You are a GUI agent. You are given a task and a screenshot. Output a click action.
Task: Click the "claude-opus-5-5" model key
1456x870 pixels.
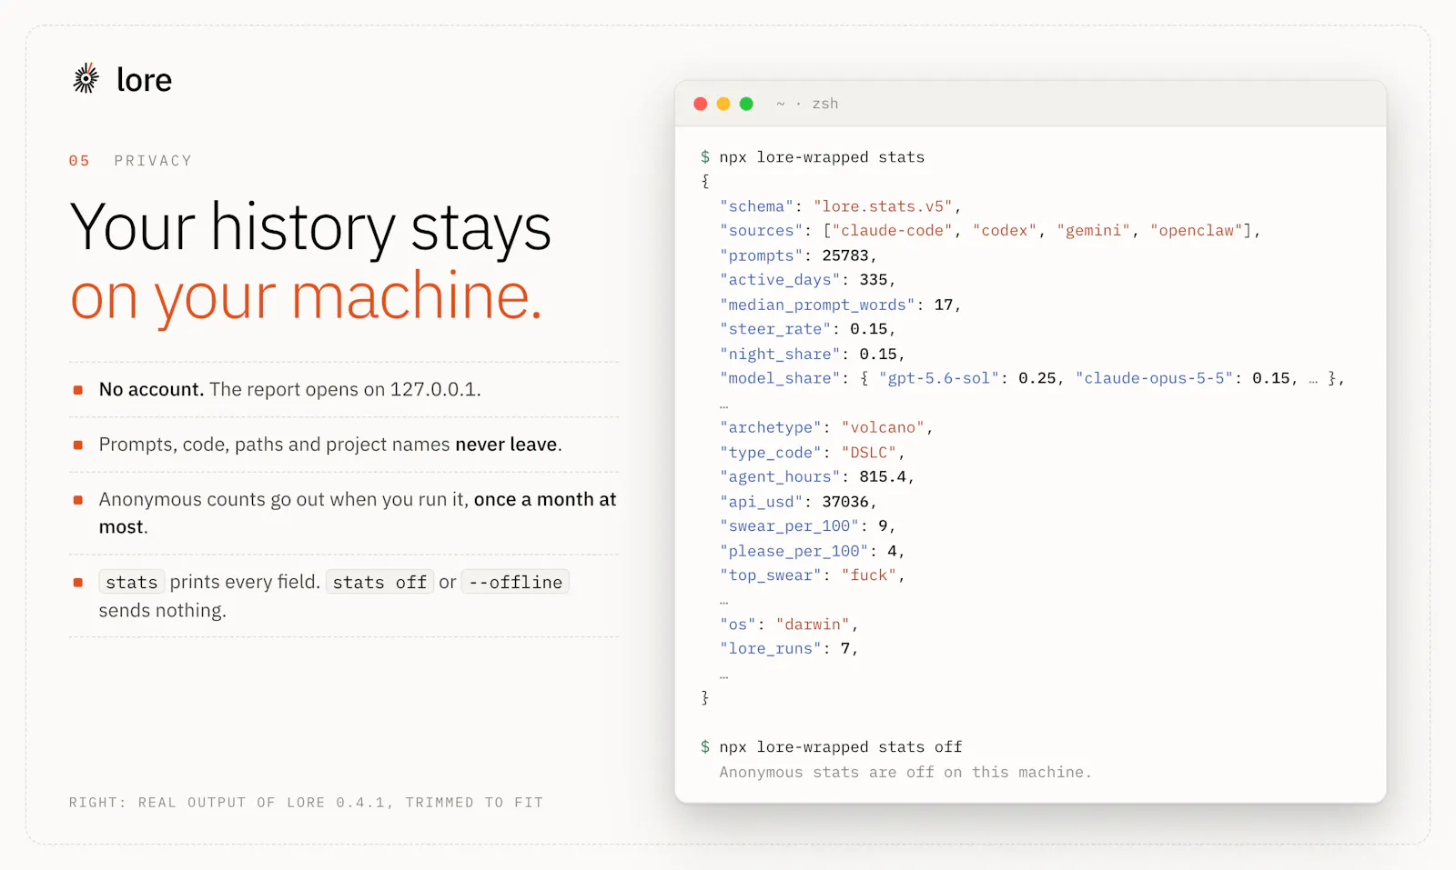(x=1154, y=378)
